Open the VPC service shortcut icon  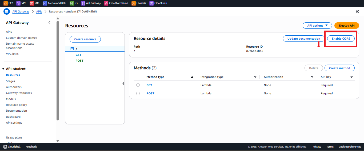pyautogui.click(x=18, y=3)
